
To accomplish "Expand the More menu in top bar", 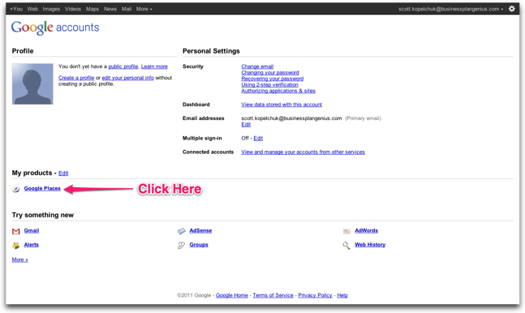I will (x=144, y=9).
